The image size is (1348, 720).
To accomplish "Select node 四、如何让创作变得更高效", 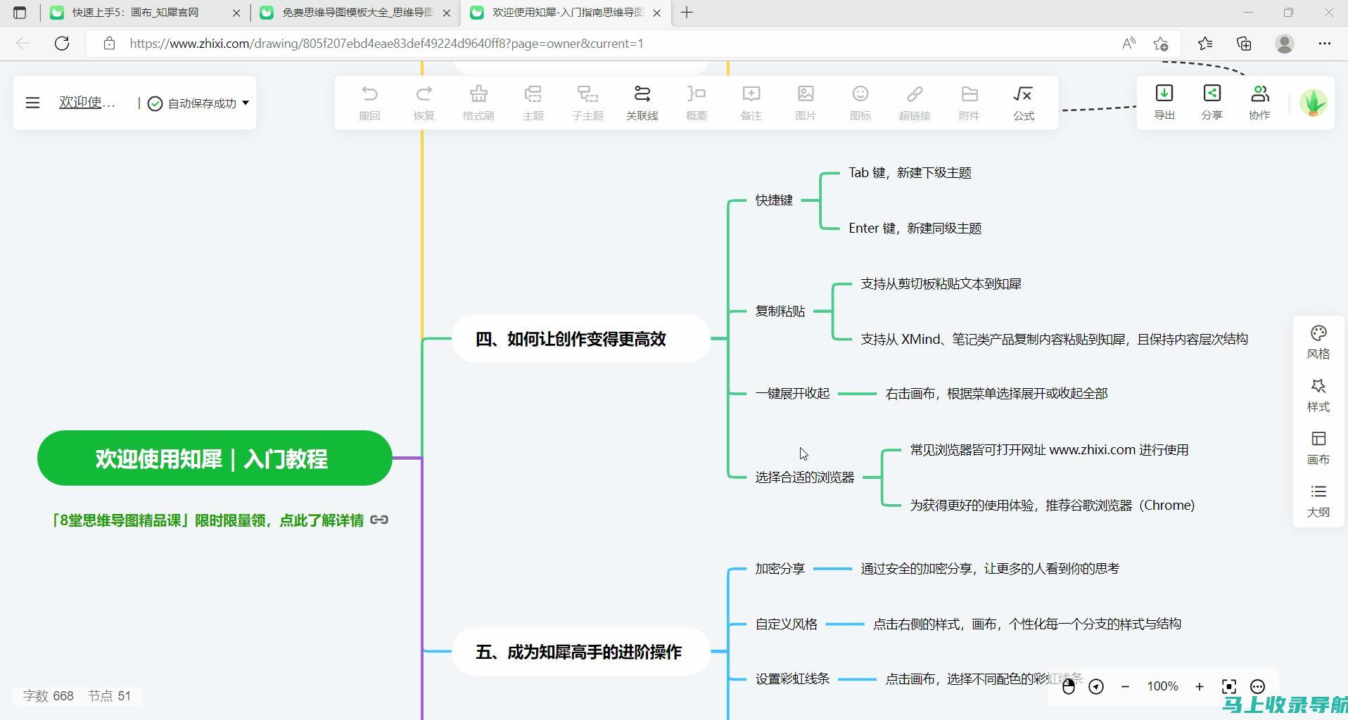I will [581, 339].
